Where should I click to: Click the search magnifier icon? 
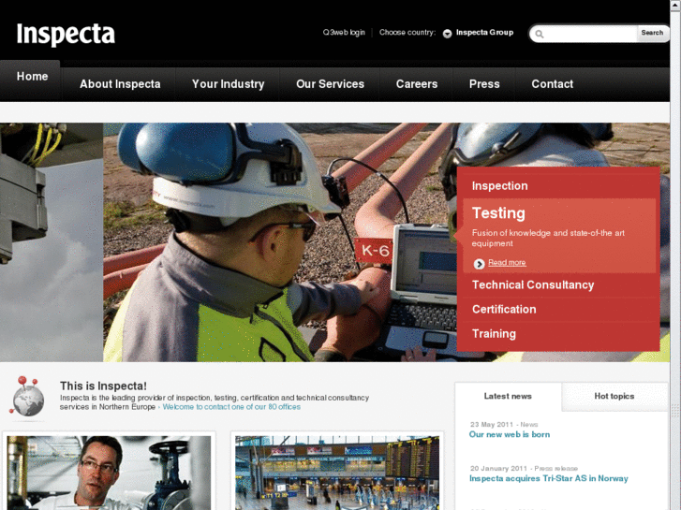tap(539, 34)
